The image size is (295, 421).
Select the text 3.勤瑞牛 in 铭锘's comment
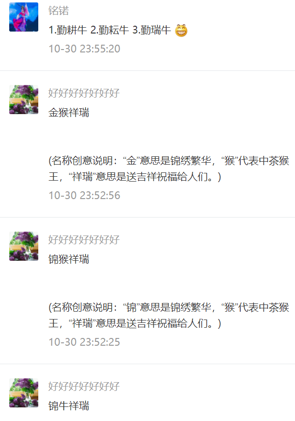152,30
